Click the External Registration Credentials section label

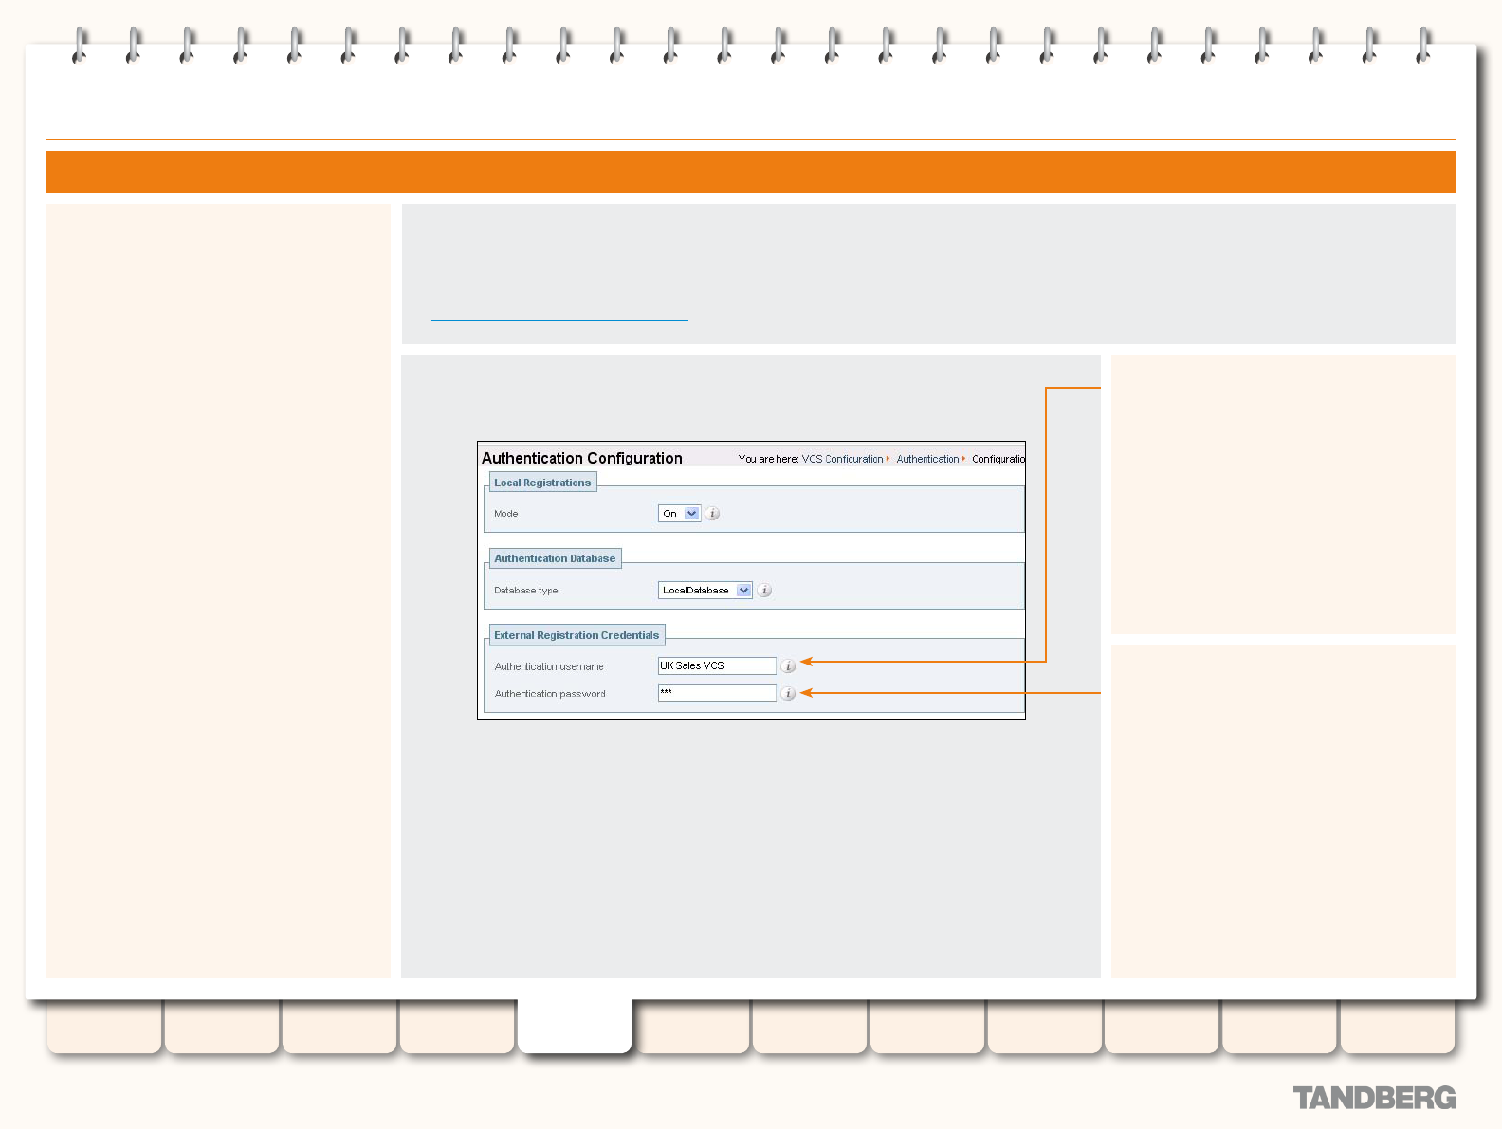point(577,635)
